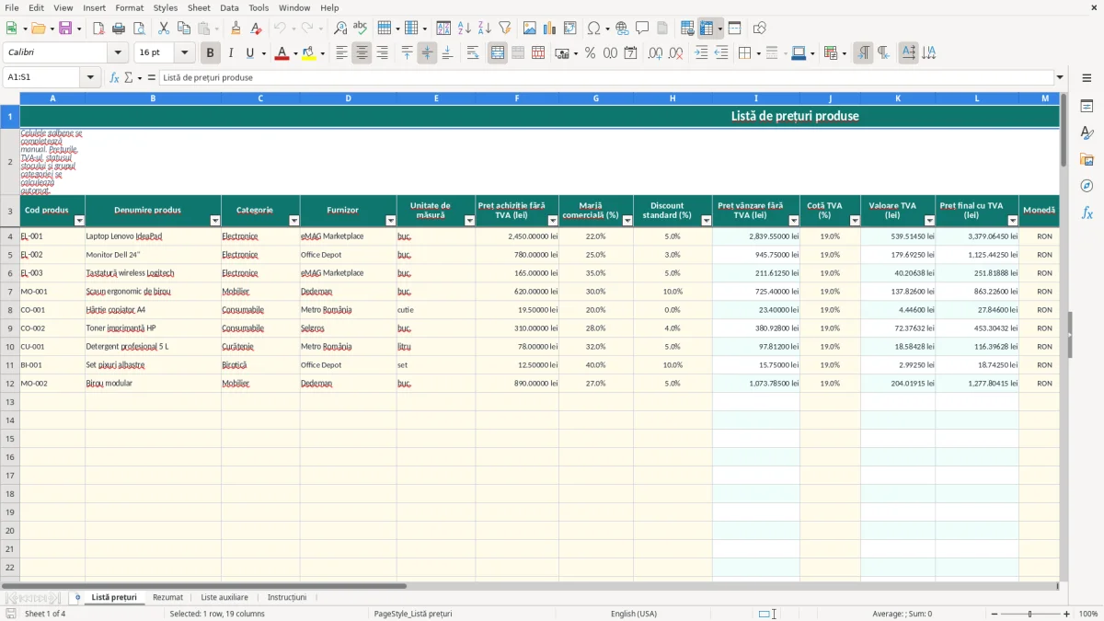The image size is (1104, 621).
Task: Toggle Center Horizontally alignment
Action: (x=362, y=53)
